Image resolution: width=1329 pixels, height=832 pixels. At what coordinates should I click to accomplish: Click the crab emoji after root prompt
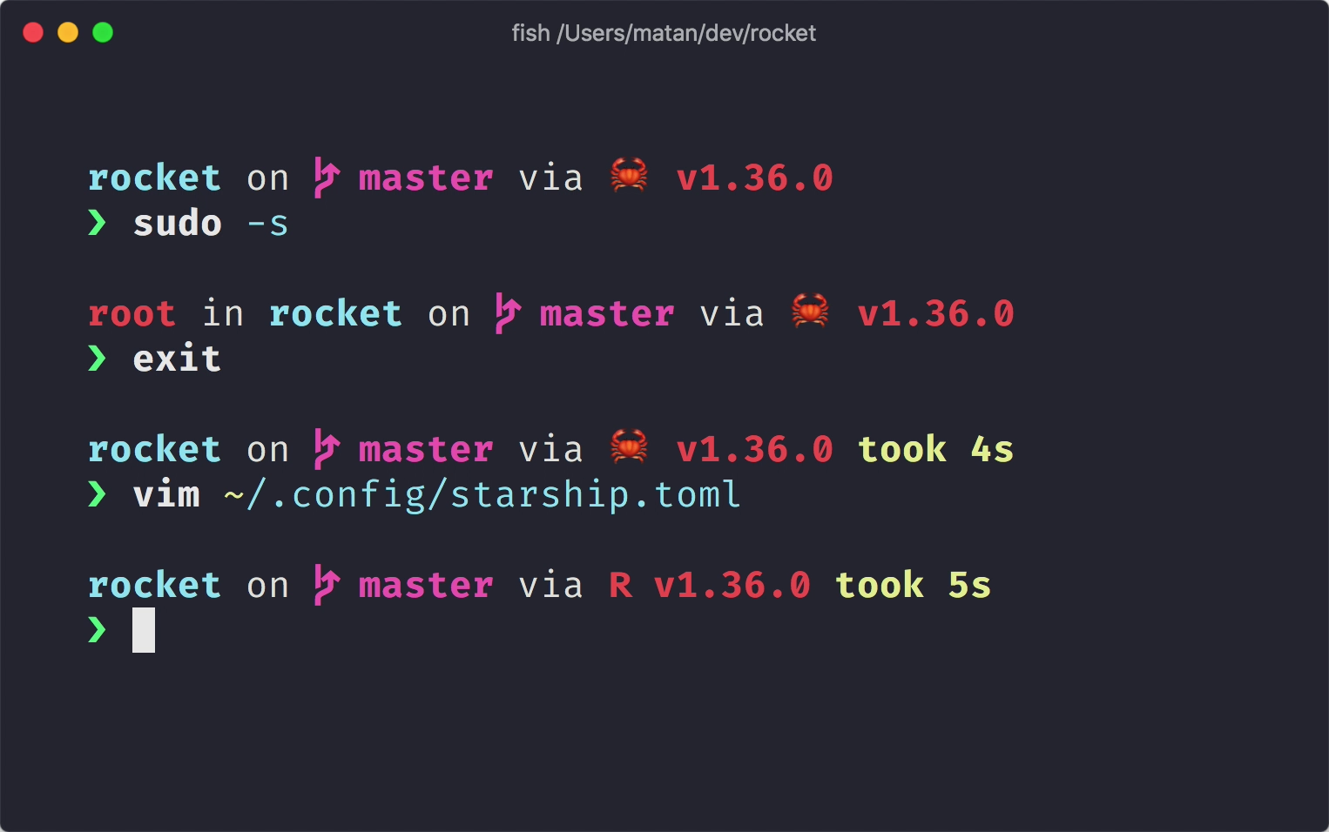(810, 311)
